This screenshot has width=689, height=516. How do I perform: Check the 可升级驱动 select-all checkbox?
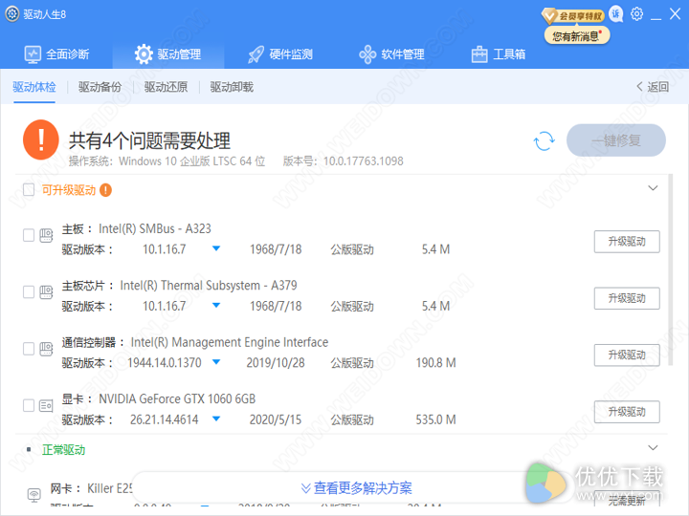[x=29, y=190]
